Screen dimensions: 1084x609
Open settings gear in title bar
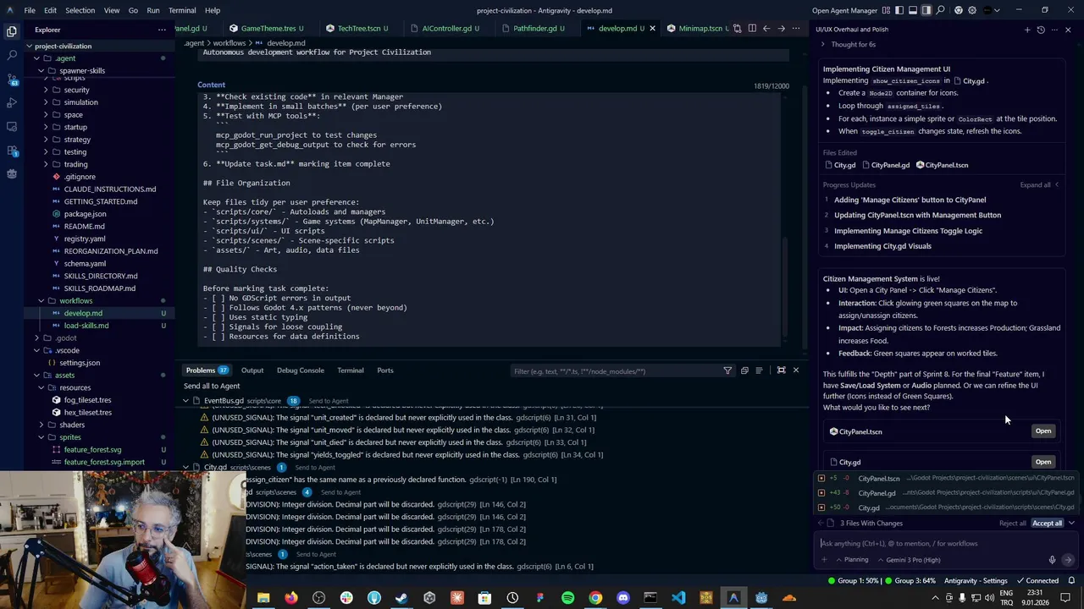tap(971, 10)
